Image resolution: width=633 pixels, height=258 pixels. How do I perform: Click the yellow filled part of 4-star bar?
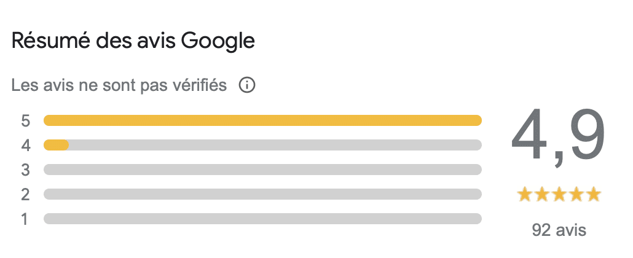(56, 145)
